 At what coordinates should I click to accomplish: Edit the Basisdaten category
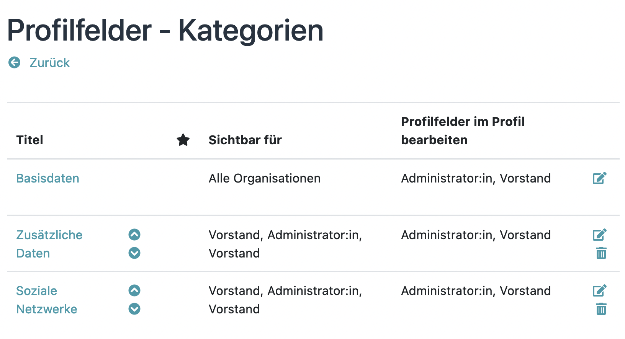599,178
